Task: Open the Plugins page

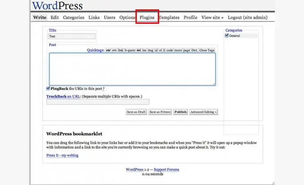Action: [147, 17]
